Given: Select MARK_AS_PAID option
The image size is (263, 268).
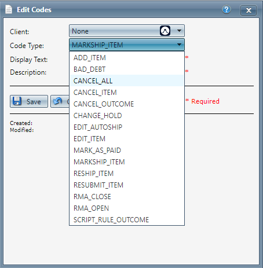Looking at the screenshot, I should [x=127, y=150].
